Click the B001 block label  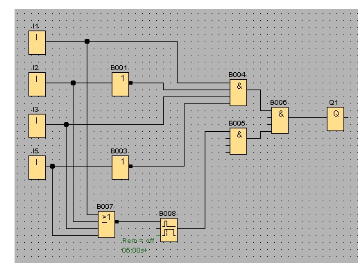tap(119, 68)
